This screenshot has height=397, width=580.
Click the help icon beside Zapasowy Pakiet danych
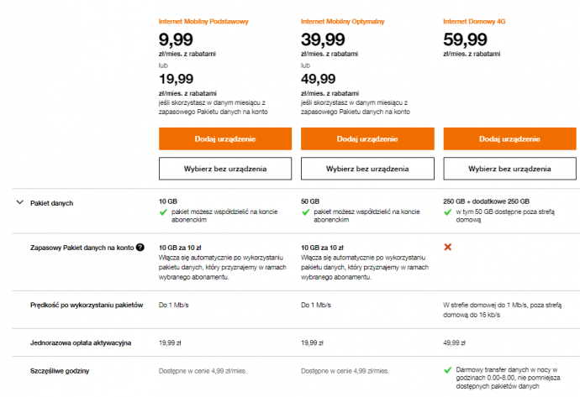pyautogui.click(x=140, y=248)
